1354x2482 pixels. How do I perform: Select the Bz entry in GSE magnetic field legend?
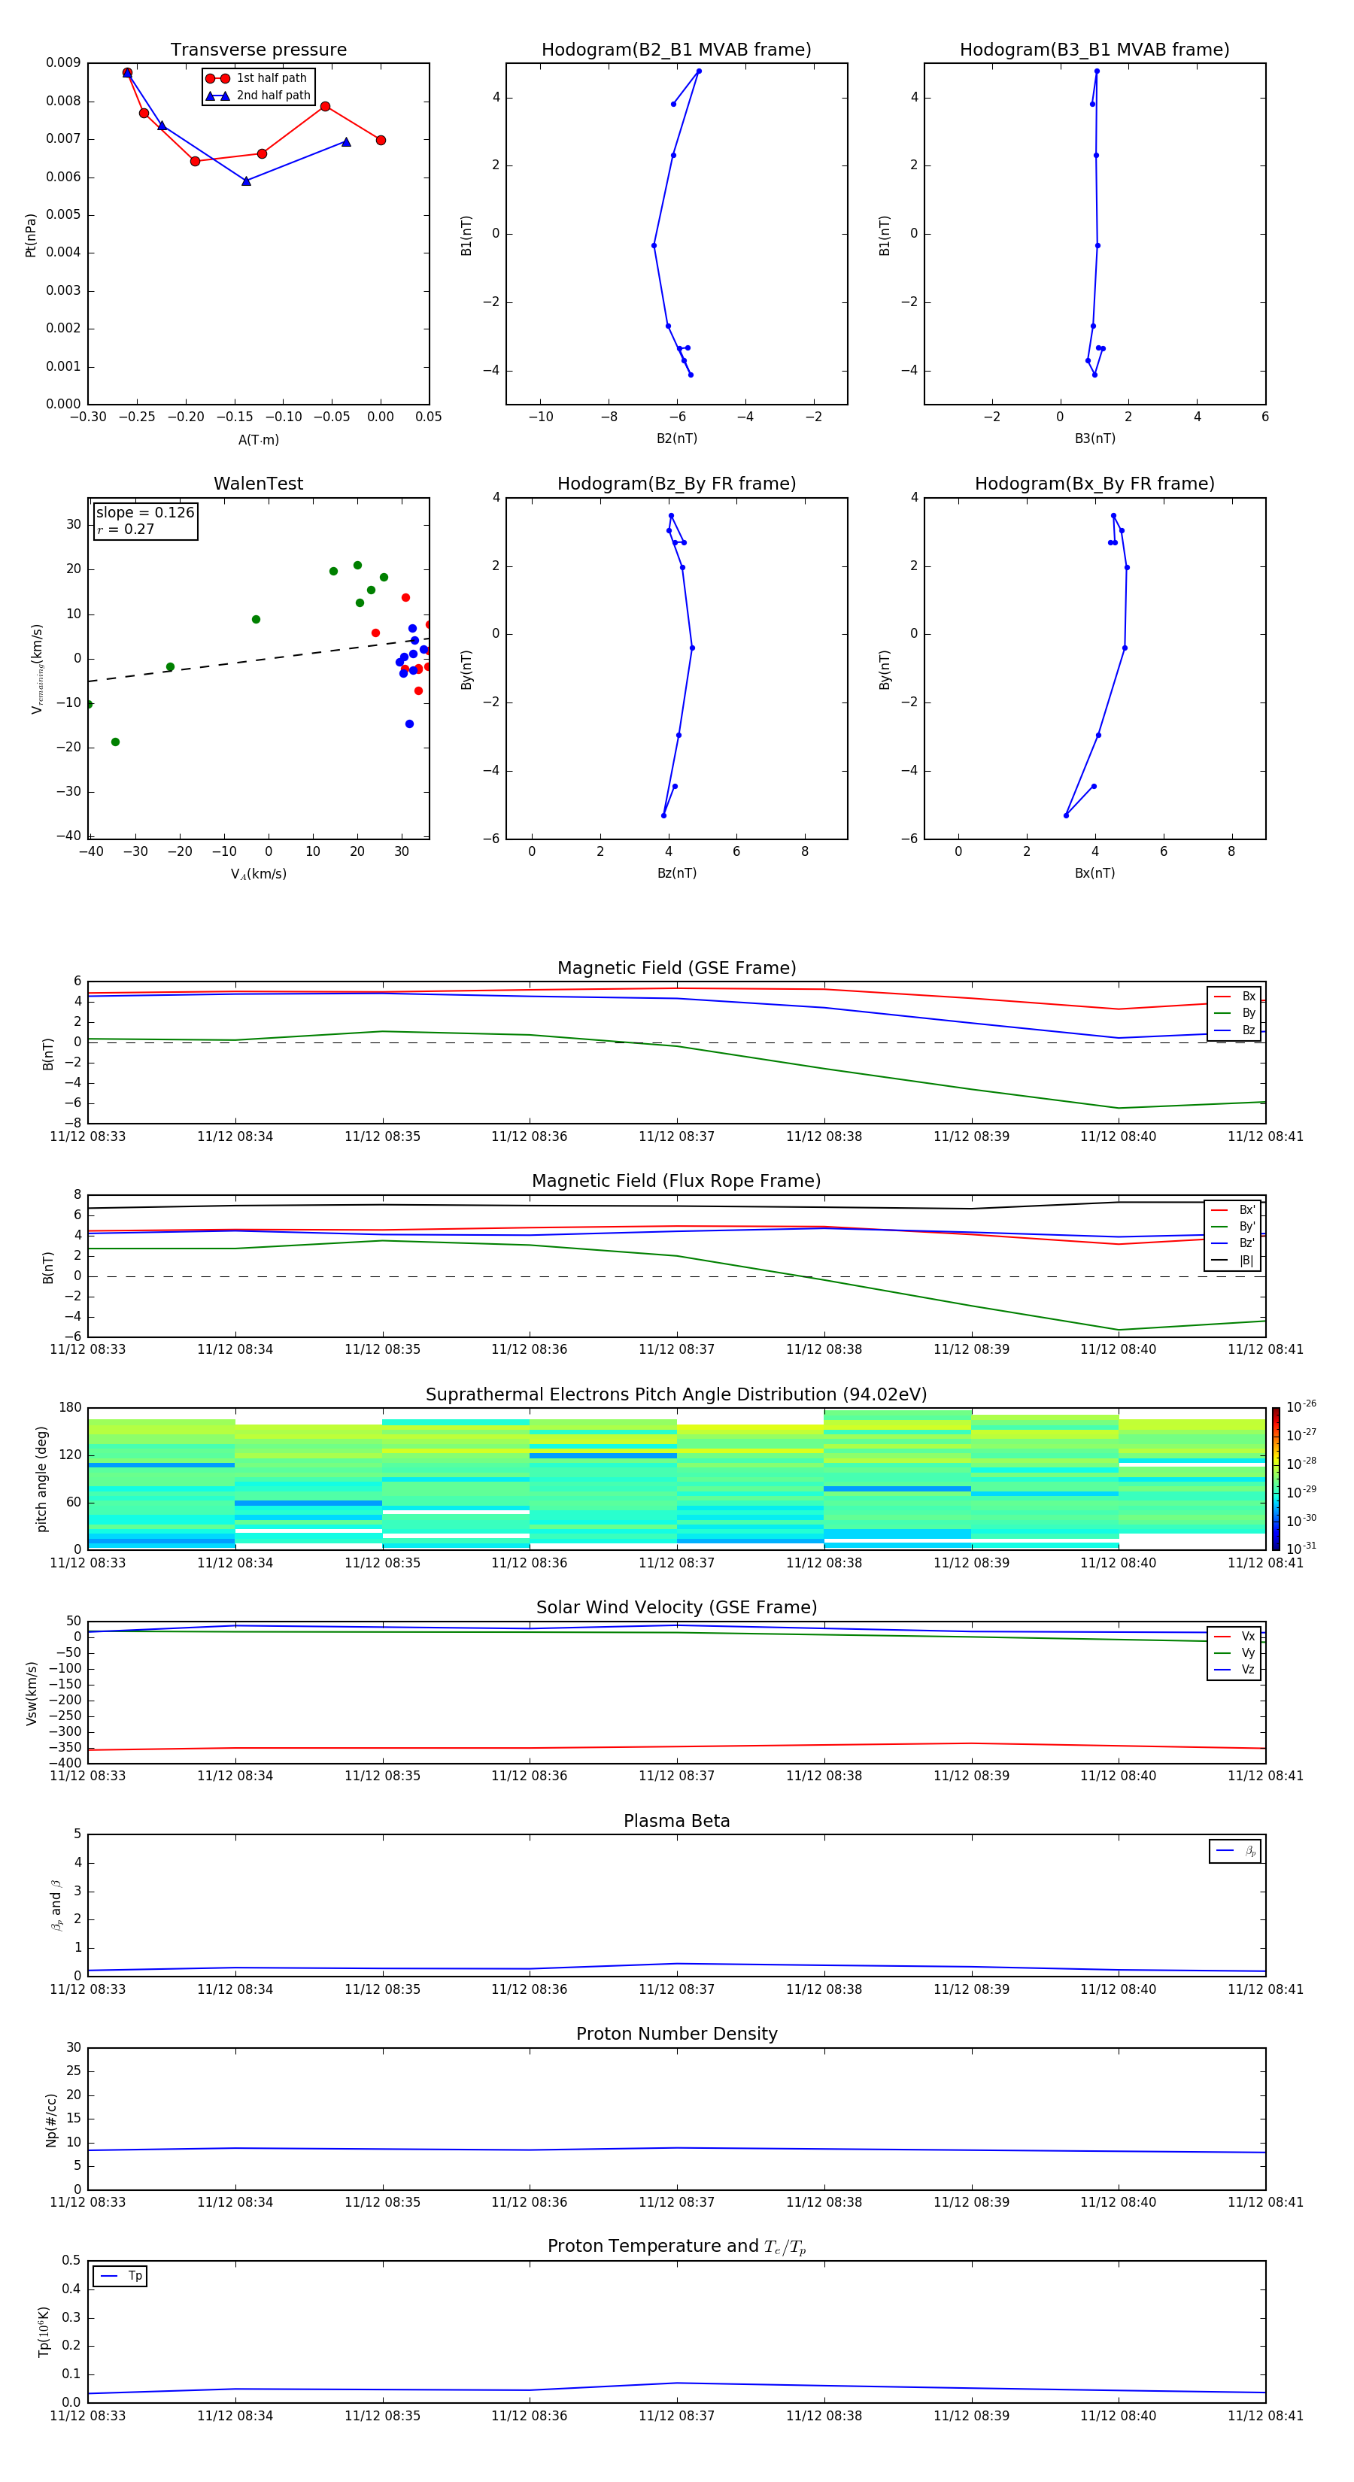1234,1031
